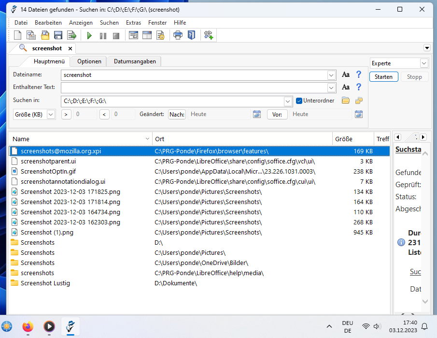Open the Bearbeiten menu
The width and height of the screenshot is (437, 338).
(x=48, y=23)
